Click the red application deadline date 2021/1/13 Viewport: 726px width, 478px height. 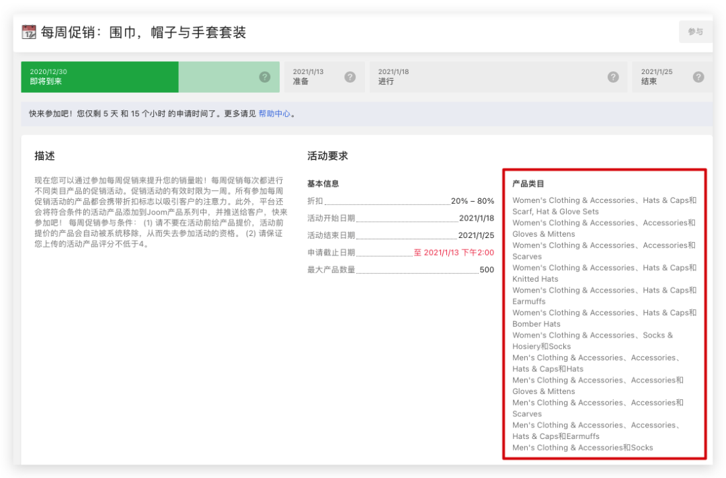click(454, 253)
